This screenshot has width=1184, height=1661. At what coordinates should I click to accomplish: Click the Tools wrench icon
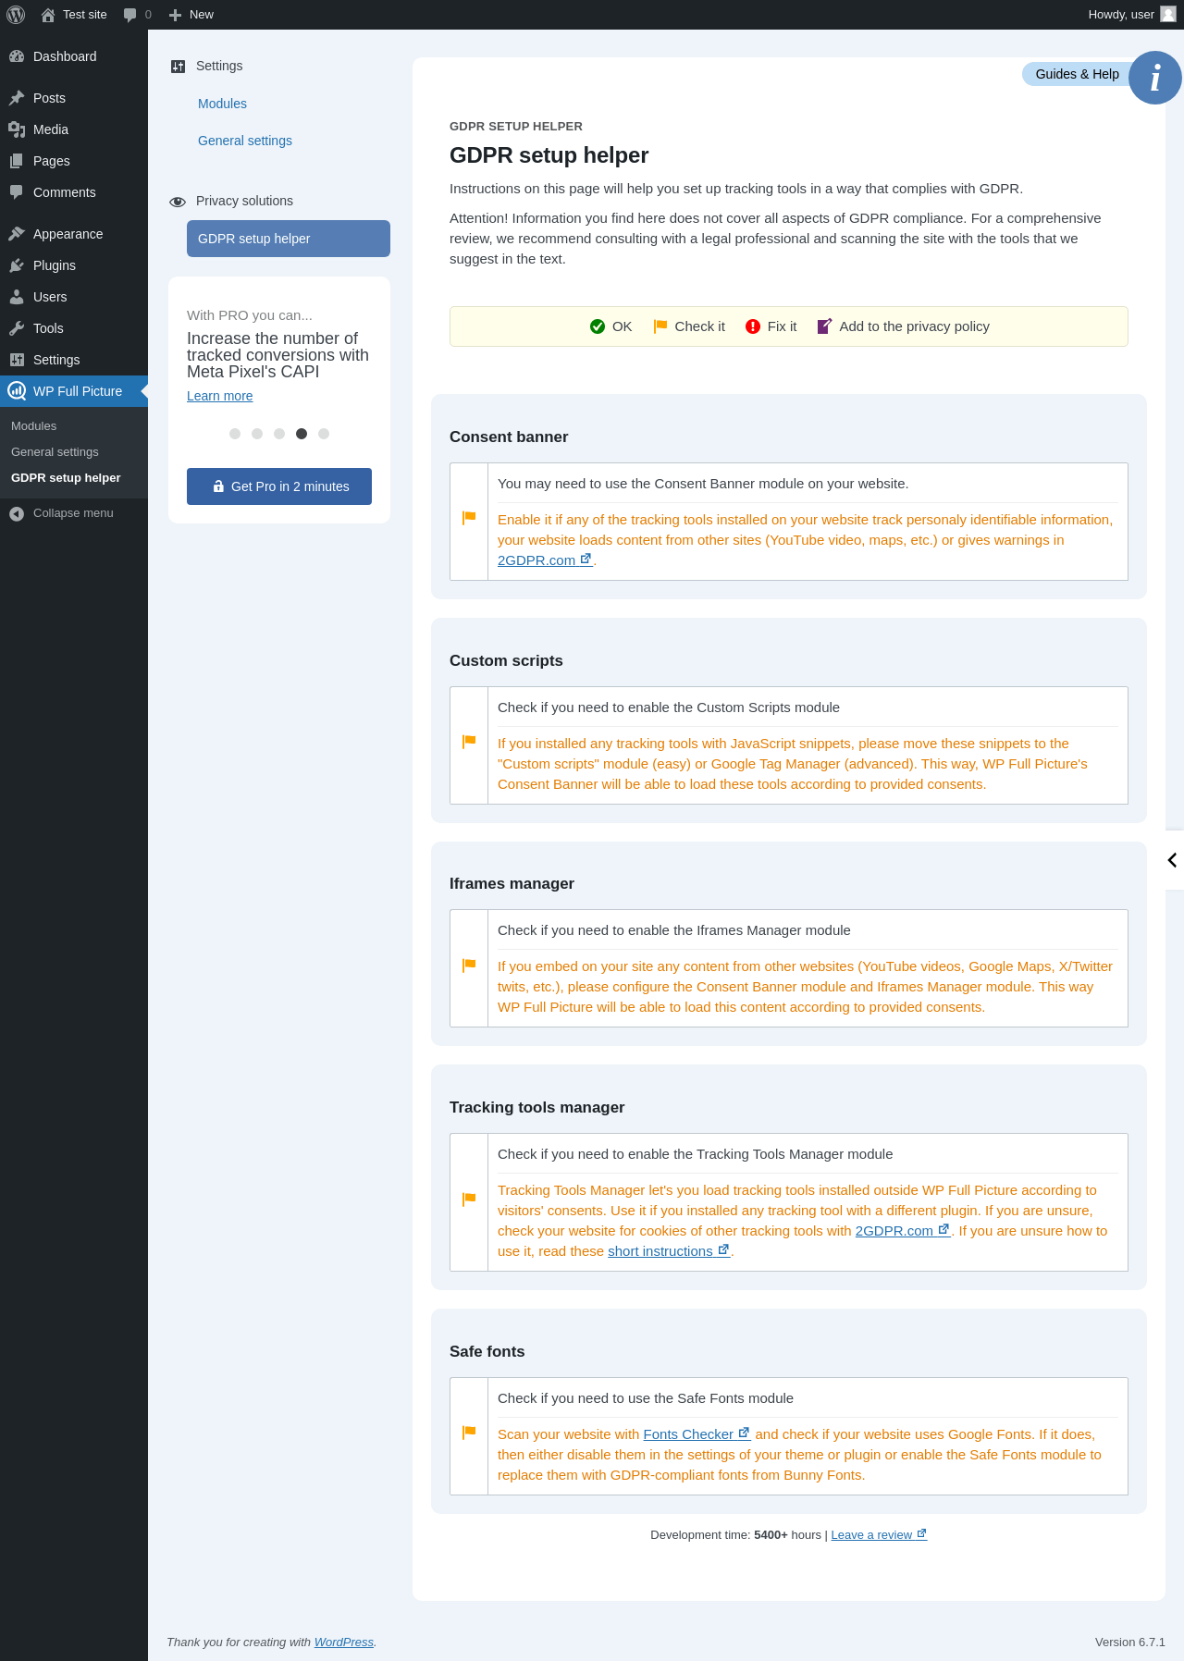(x=17, y=328)
